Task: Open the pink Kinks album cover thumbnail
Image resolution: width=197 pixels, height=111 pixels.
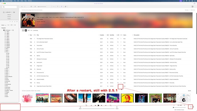Action: point(28,98)
